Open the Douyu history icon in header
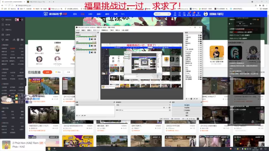 (x=175, y=14)
